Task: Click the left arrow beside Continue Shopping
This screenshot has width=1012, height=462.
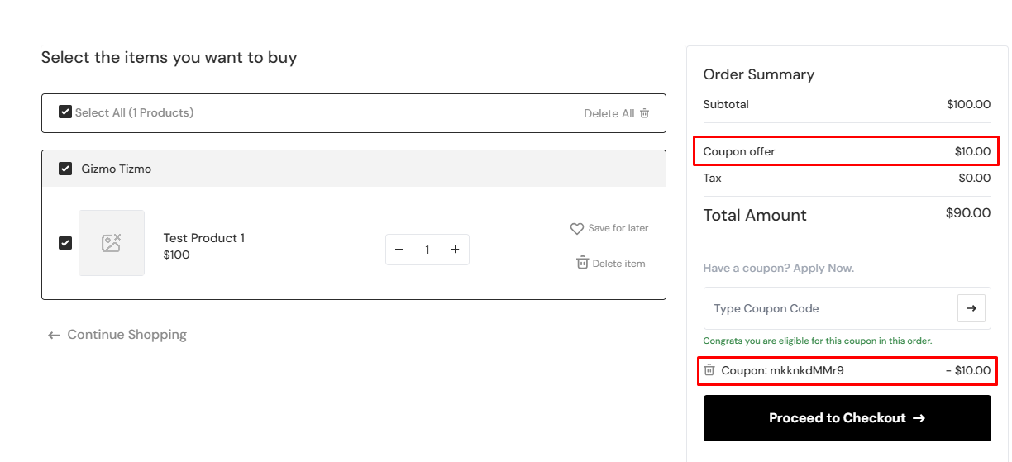Action: [x=54, y=335]
